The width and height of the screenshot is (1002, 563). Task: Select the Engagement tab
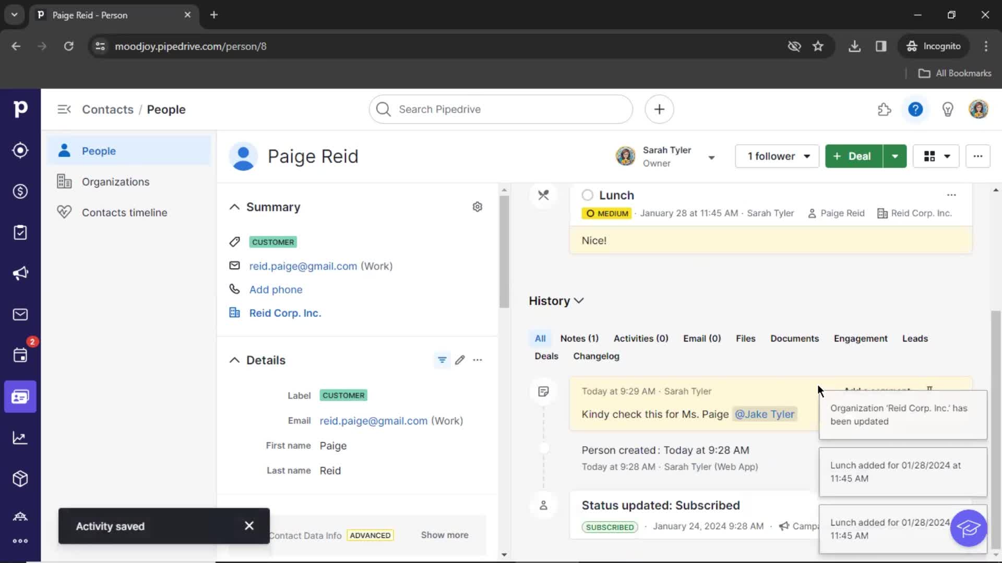tap(861, 338)
